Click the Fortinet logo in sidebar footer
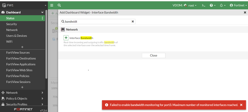The width and height of the screenshot is (248, 112). coord(23,109)
